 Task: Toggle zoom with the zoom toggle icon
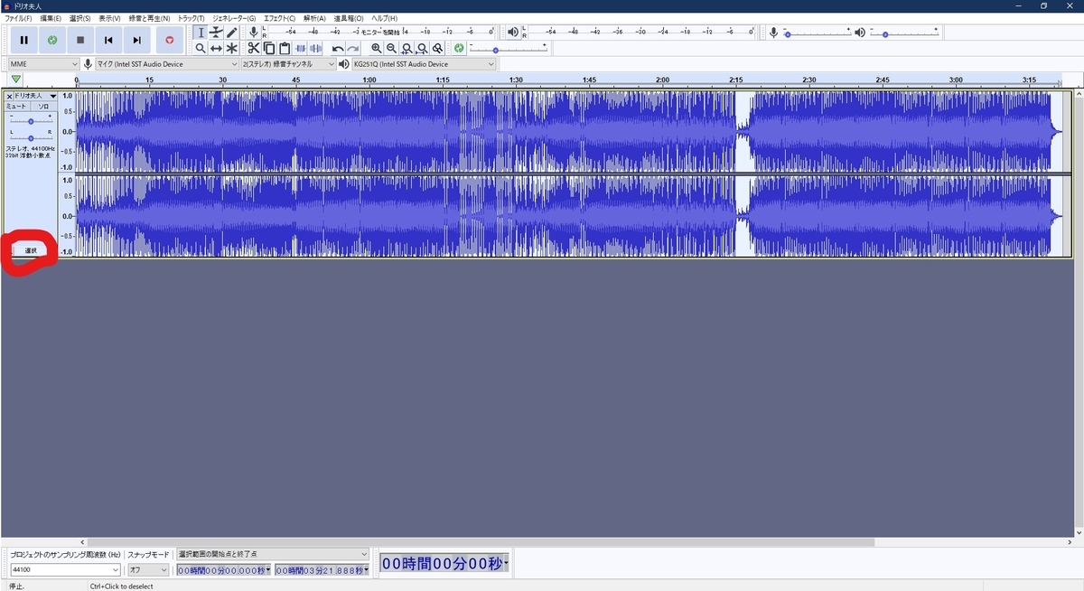click(438, 48)
